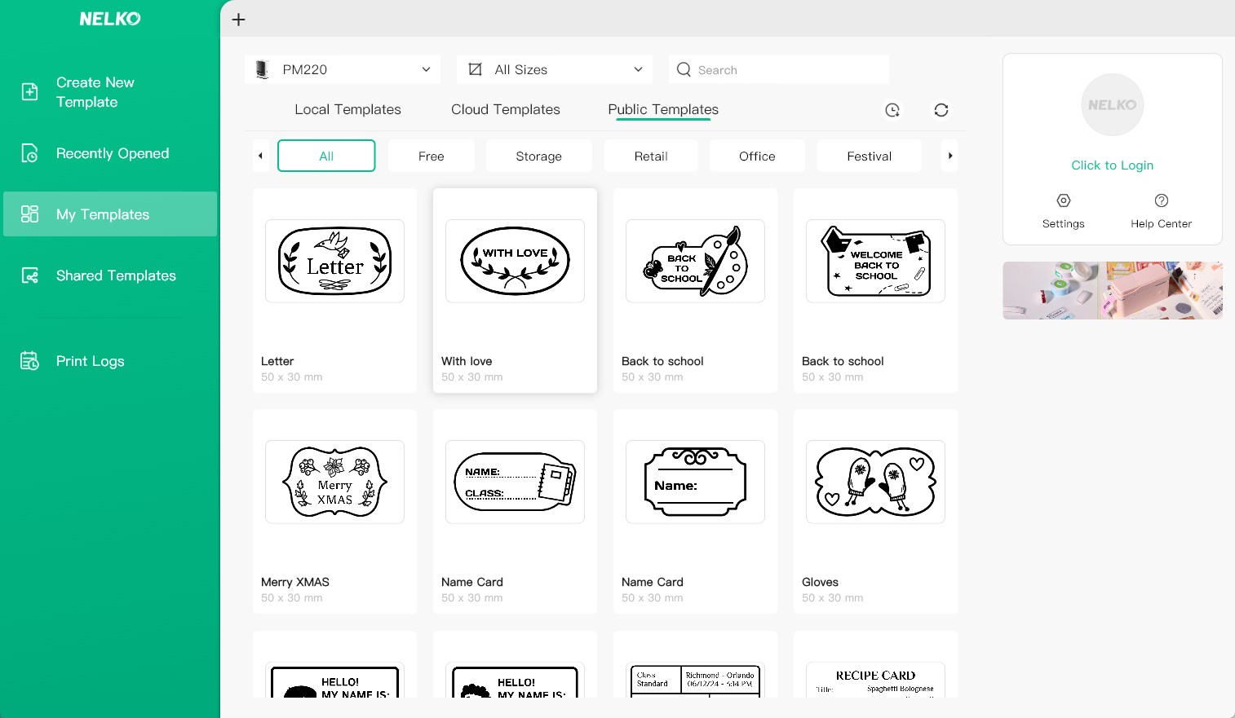Open the Gloves template thumbnail
This screenshot has width=1235, height=718.
tap(875, 482)
